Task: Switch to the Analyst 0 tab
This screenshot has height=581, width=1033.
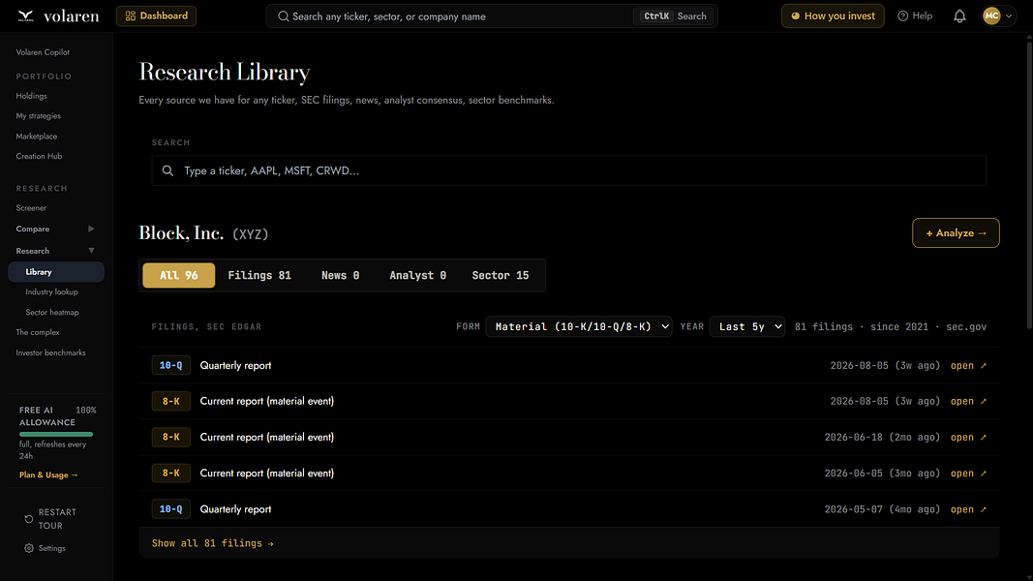Action: tap(417, 275)
